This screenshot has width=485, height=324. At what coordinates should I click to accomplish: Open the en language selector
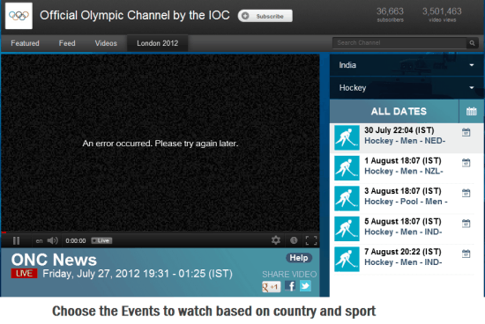click(39, 241)
